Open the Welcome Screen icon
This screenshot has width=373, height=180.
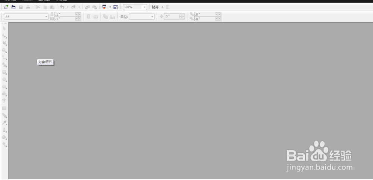[116, 7]
